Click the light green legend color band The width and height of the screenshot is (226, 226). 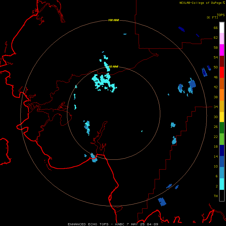click(x=222, y=139)
